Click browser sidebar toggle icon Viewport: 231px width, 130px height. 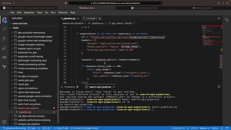(x=4, y=3)
